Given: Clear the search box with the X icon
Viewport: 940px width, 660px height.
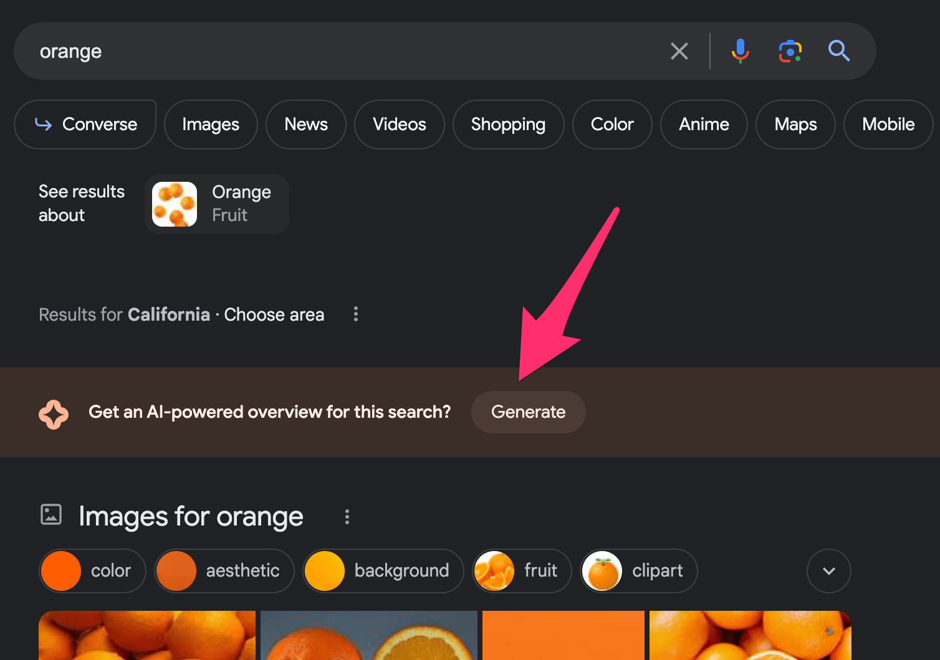Looking at the screenshot, I should coord(679,51).
